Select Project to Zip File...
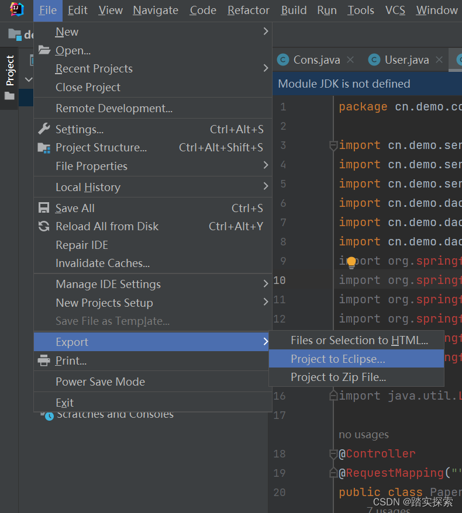The image size is (462, 513). [356, 377]
